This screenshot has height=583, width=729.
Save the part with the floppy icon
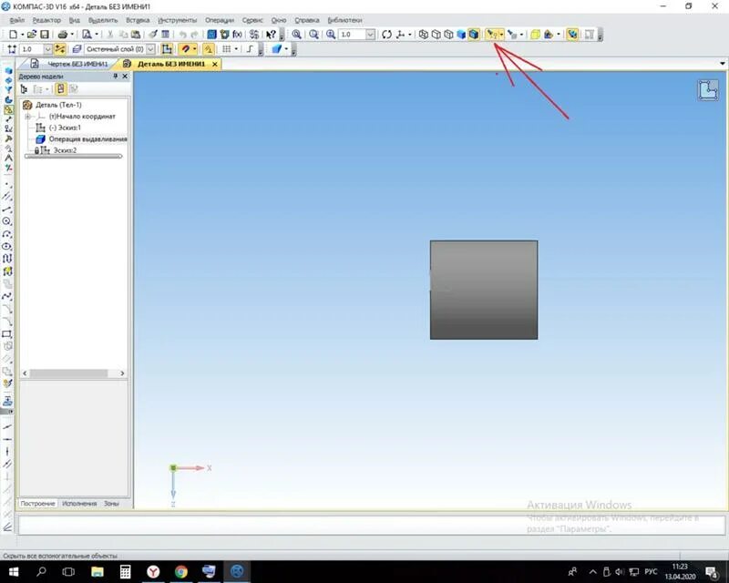[45, 35]
